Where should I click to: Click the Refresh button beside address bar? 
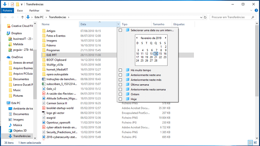pyautogui.click(x=205, y=17)
